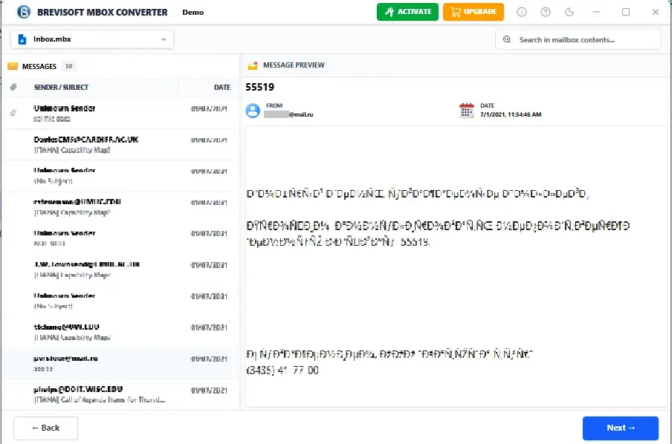This screenshot has height=444, width=672.
Task: Click the sender avatar icon
Action: click(253, 111)
